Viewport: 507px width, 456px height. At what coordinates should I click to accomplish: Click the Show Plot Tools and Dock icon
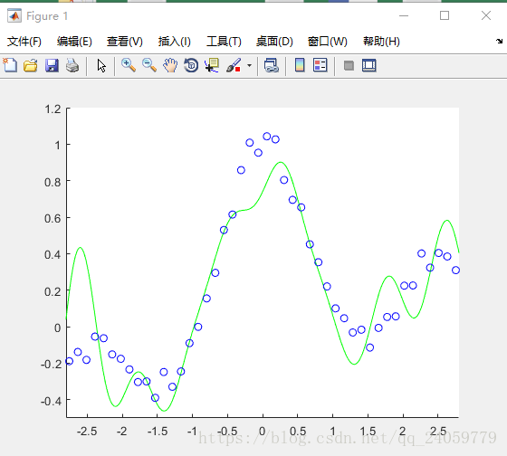[x=369, y=65]
